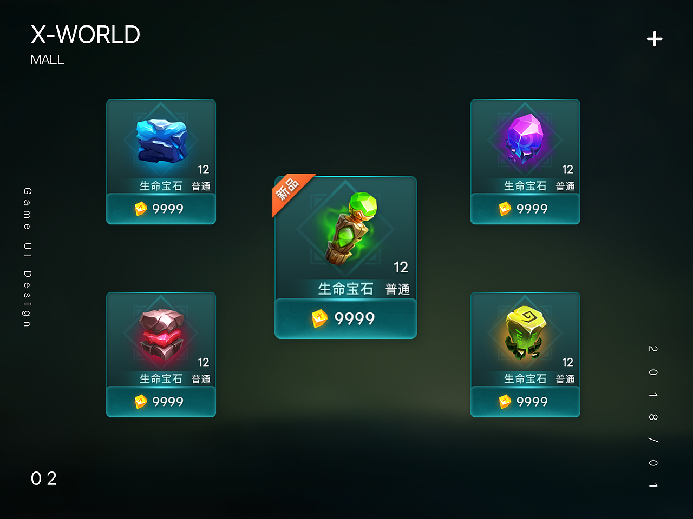The height and width of the screenshot is (519, 693).
Task: Buy blue crystal with 9999 price button
Action: (x=161, y=209)
